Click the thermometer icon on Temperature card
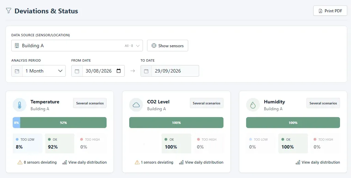 (20, 105)
